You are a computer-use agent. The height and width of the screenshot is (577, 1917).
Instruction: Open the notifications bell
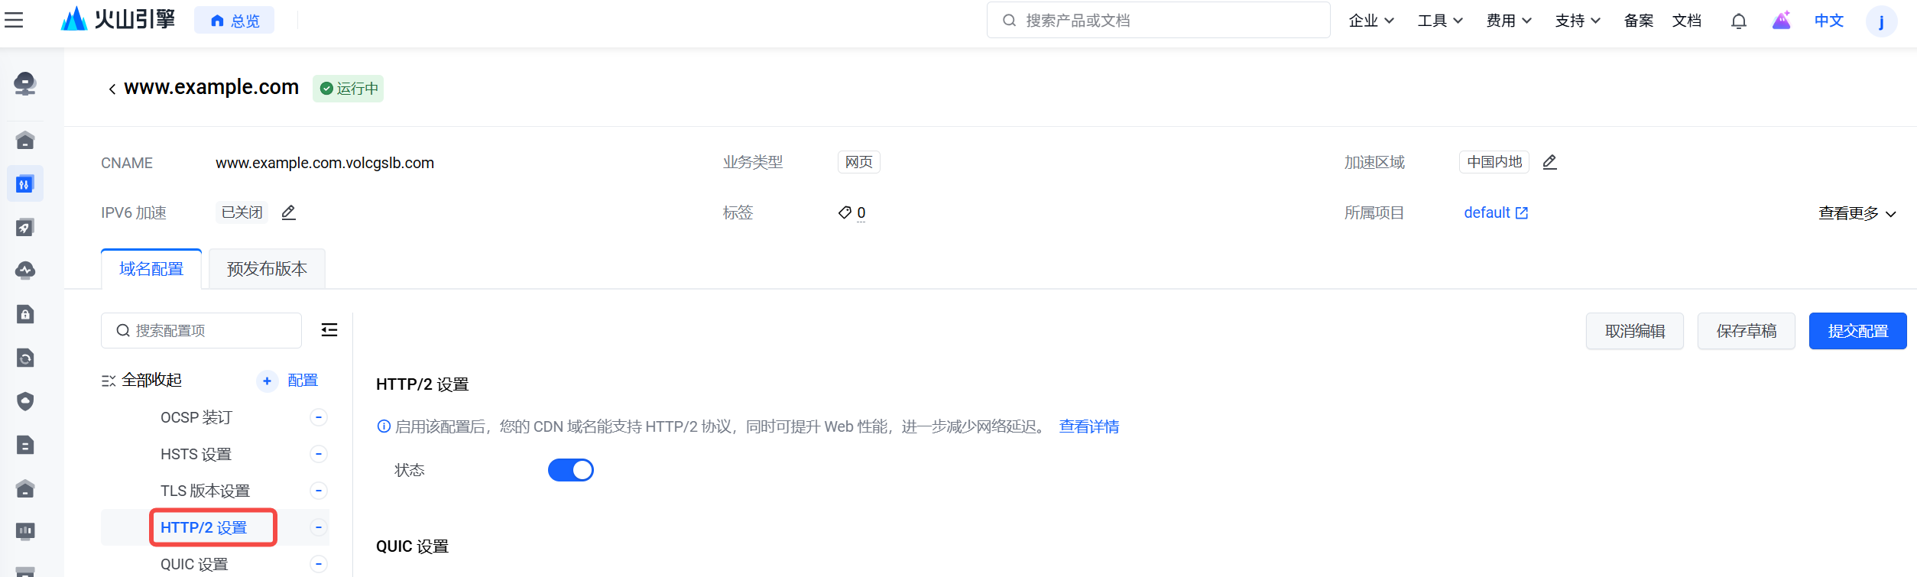[1739, 21]
